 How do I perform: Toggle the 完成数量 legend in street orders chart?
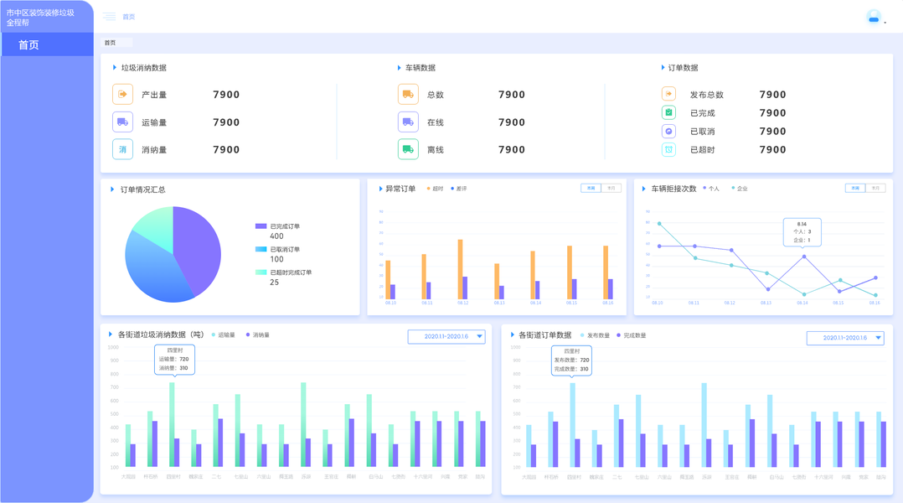632,335
